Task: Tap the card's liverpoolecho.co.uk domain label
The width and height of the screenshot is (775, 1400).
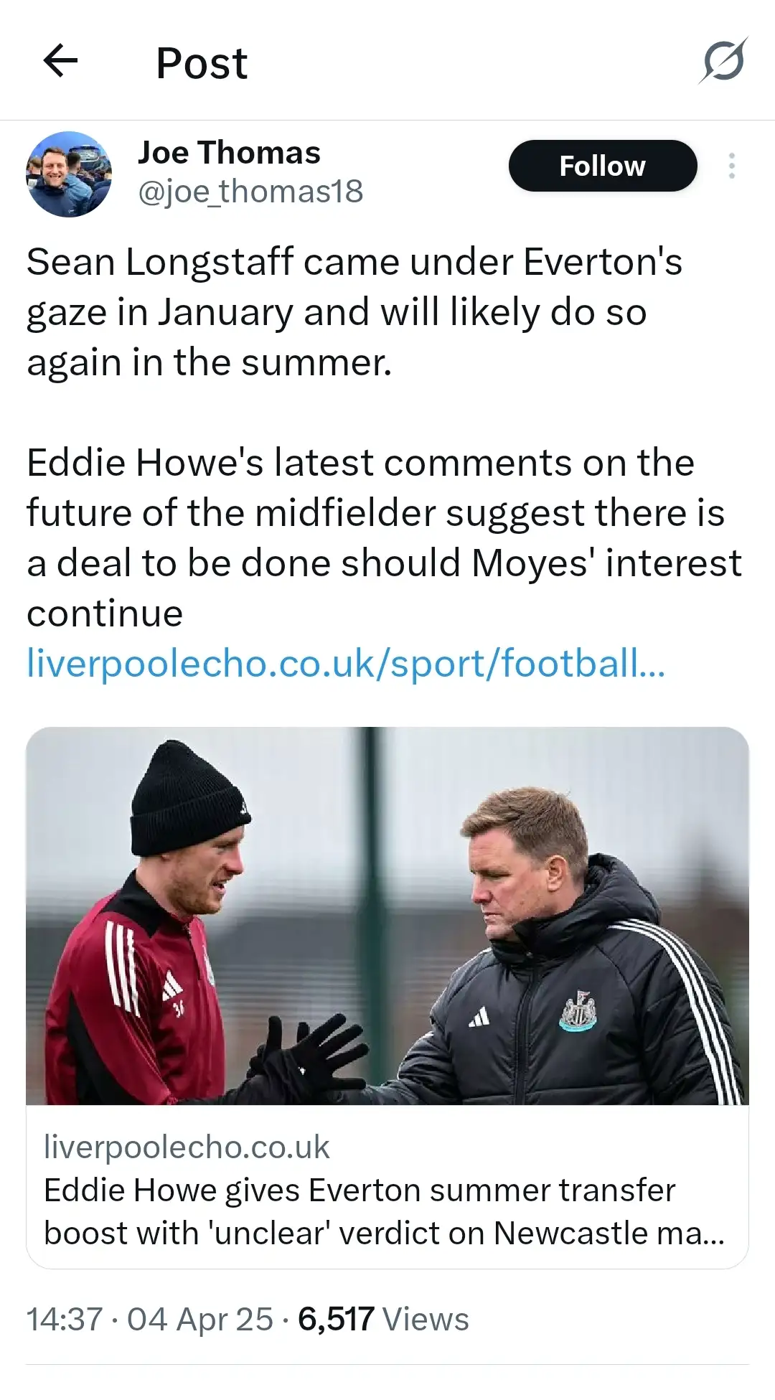Action: [x=187, y=1147]
